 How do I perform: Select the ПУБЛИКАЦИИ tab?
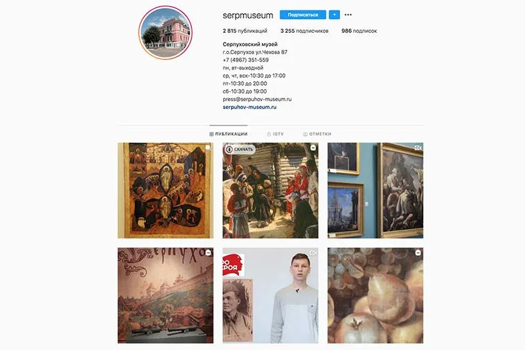click(x=228, y=134)
